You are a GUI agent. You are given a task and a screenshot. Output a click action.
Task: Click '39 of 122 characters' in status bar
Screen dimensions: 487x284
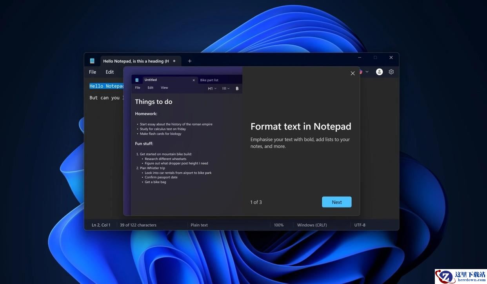tap(138, 225)
